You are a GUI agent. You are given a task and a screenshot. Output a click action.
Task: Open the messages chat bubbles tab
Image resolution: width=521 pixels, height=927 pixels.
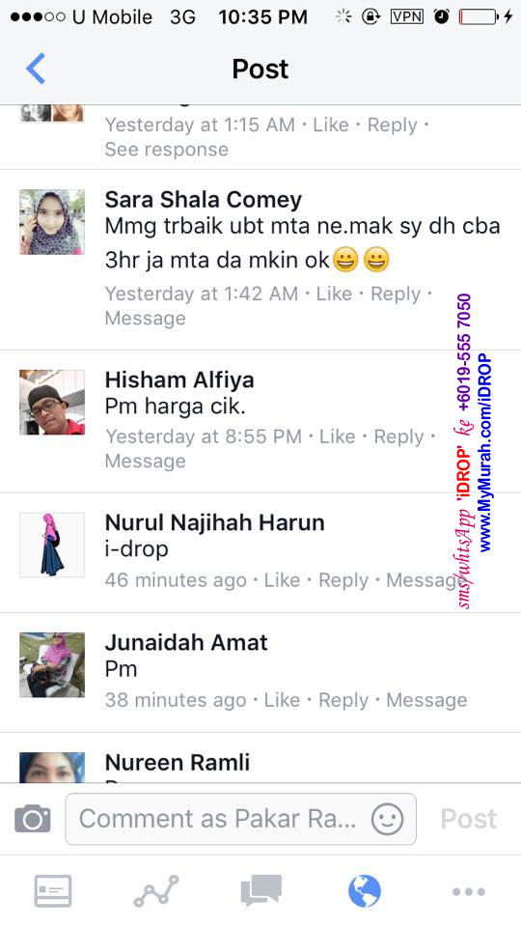click(261, 891)
